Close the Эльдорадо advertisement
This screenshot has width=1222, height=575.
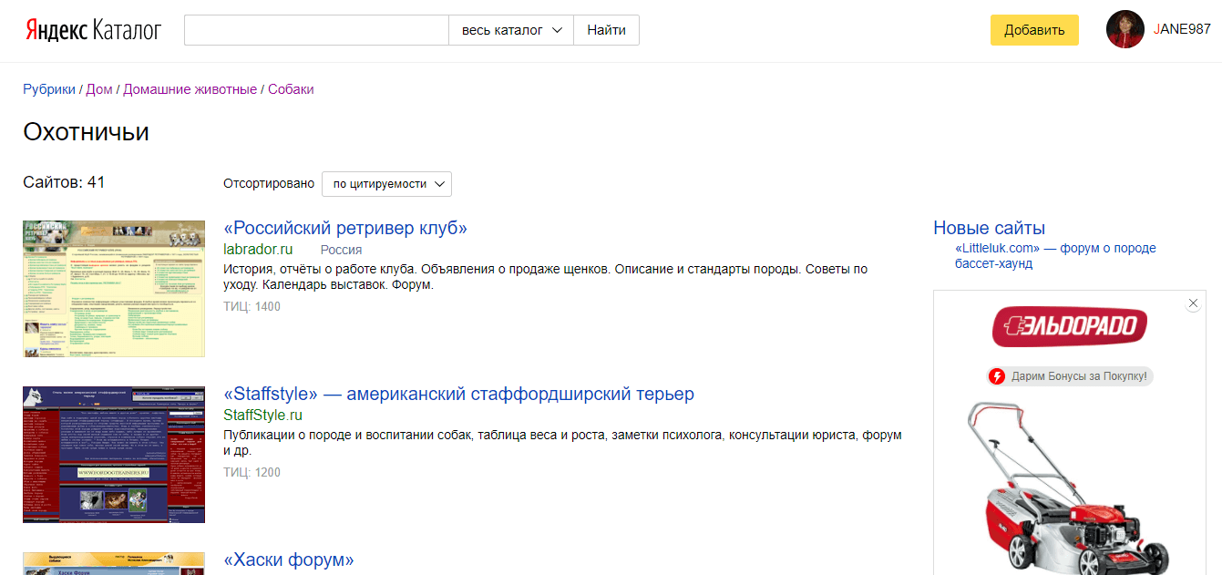click(x=1194, y=303)
